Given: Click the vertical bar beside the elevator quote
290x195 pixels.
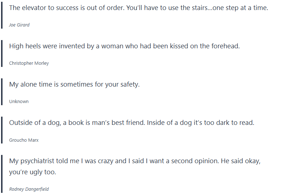Looking at the screenshot, I should point(2,15).
